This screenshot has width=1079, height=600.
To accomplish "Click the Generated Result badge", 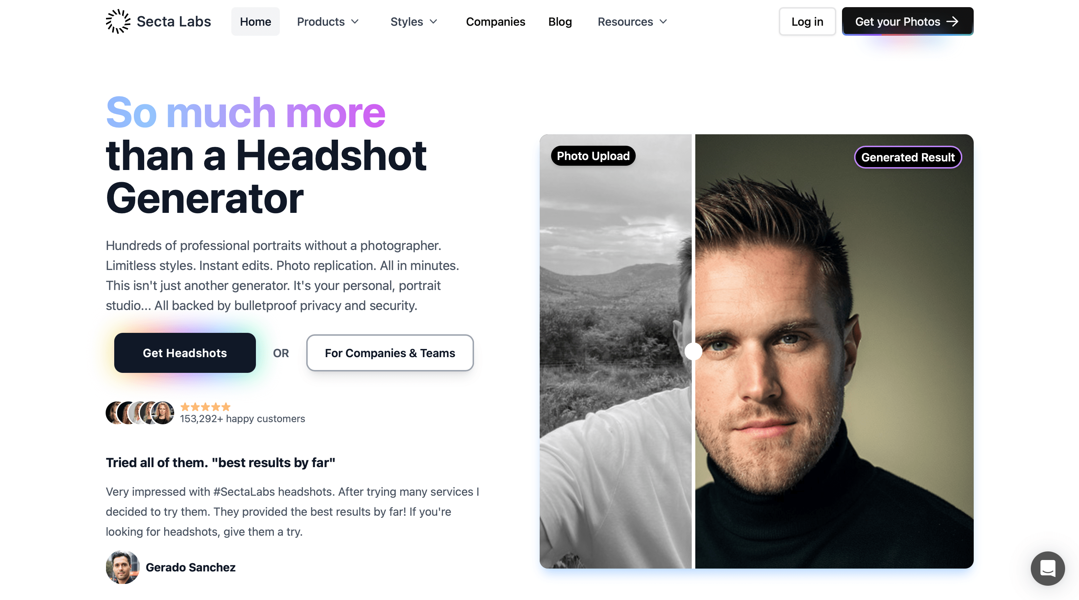I will click(x=908, y=157).
